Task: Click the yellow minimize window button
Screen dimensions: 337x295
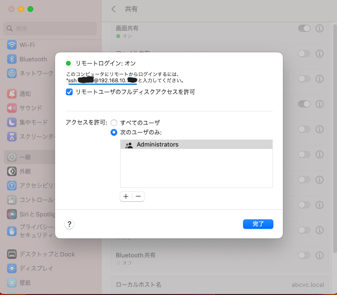Action: tap(21, 9)
